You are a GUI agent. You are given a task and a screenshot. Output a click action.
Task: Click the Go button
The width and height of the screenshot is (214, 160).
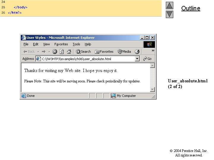(x=147, y=59)
